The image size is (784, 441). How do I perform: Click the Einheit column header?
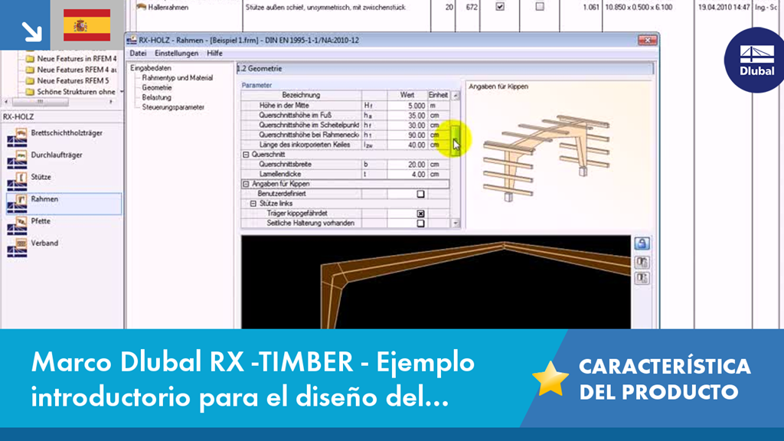(439, 95)
